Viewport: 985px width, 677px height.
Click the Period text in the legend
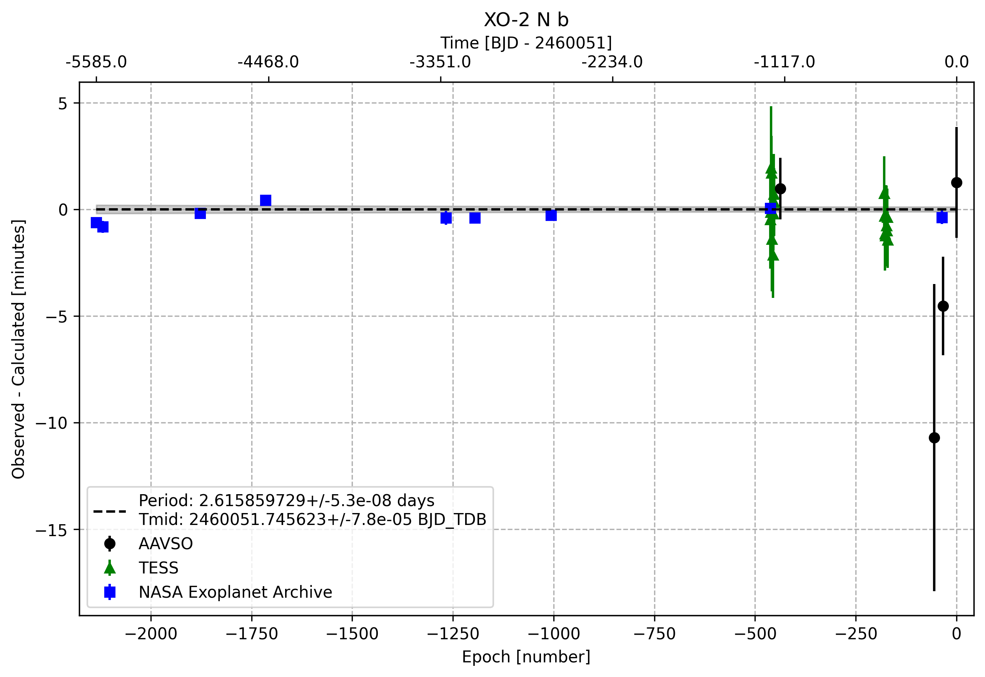click(x=287, y=501)
